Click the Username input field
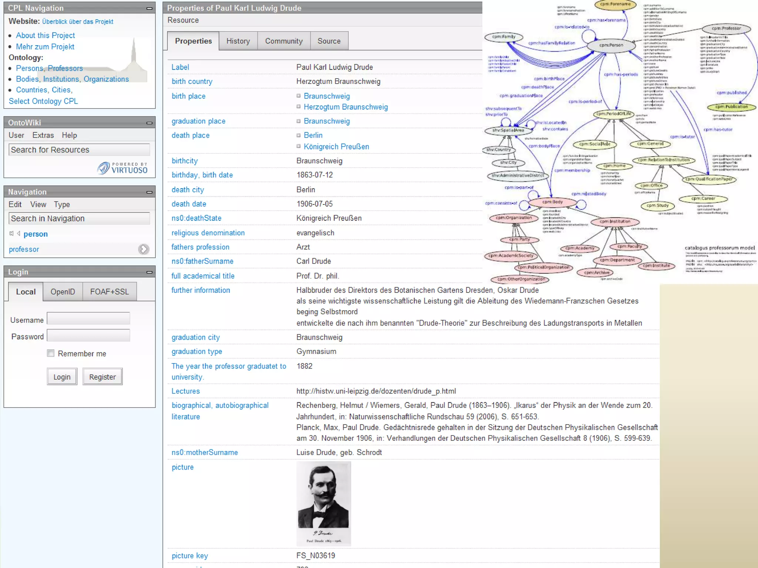Image resolution: width=758 pixels, height=568 pixels. coord(88,319)
